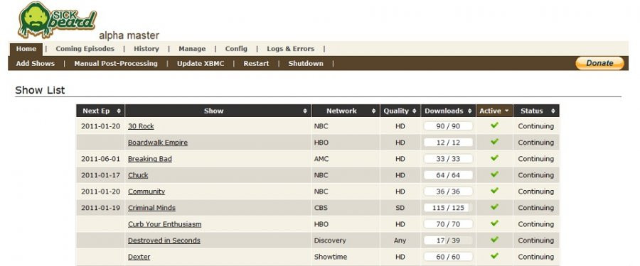The height and width of the screenshot is (266, 640).
Task: Open the Home tab
Action: click(x=26, y=49)
